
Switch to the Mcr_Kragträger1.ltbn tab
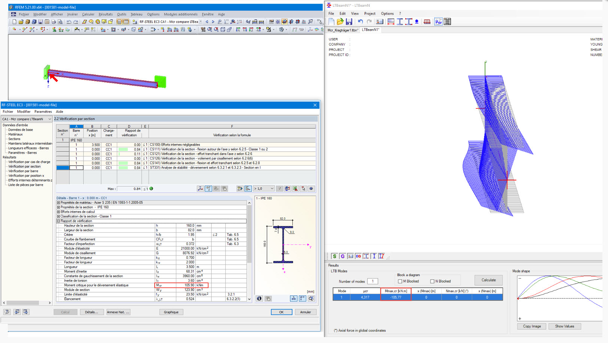pyautogui.click(x=343, y=30)
